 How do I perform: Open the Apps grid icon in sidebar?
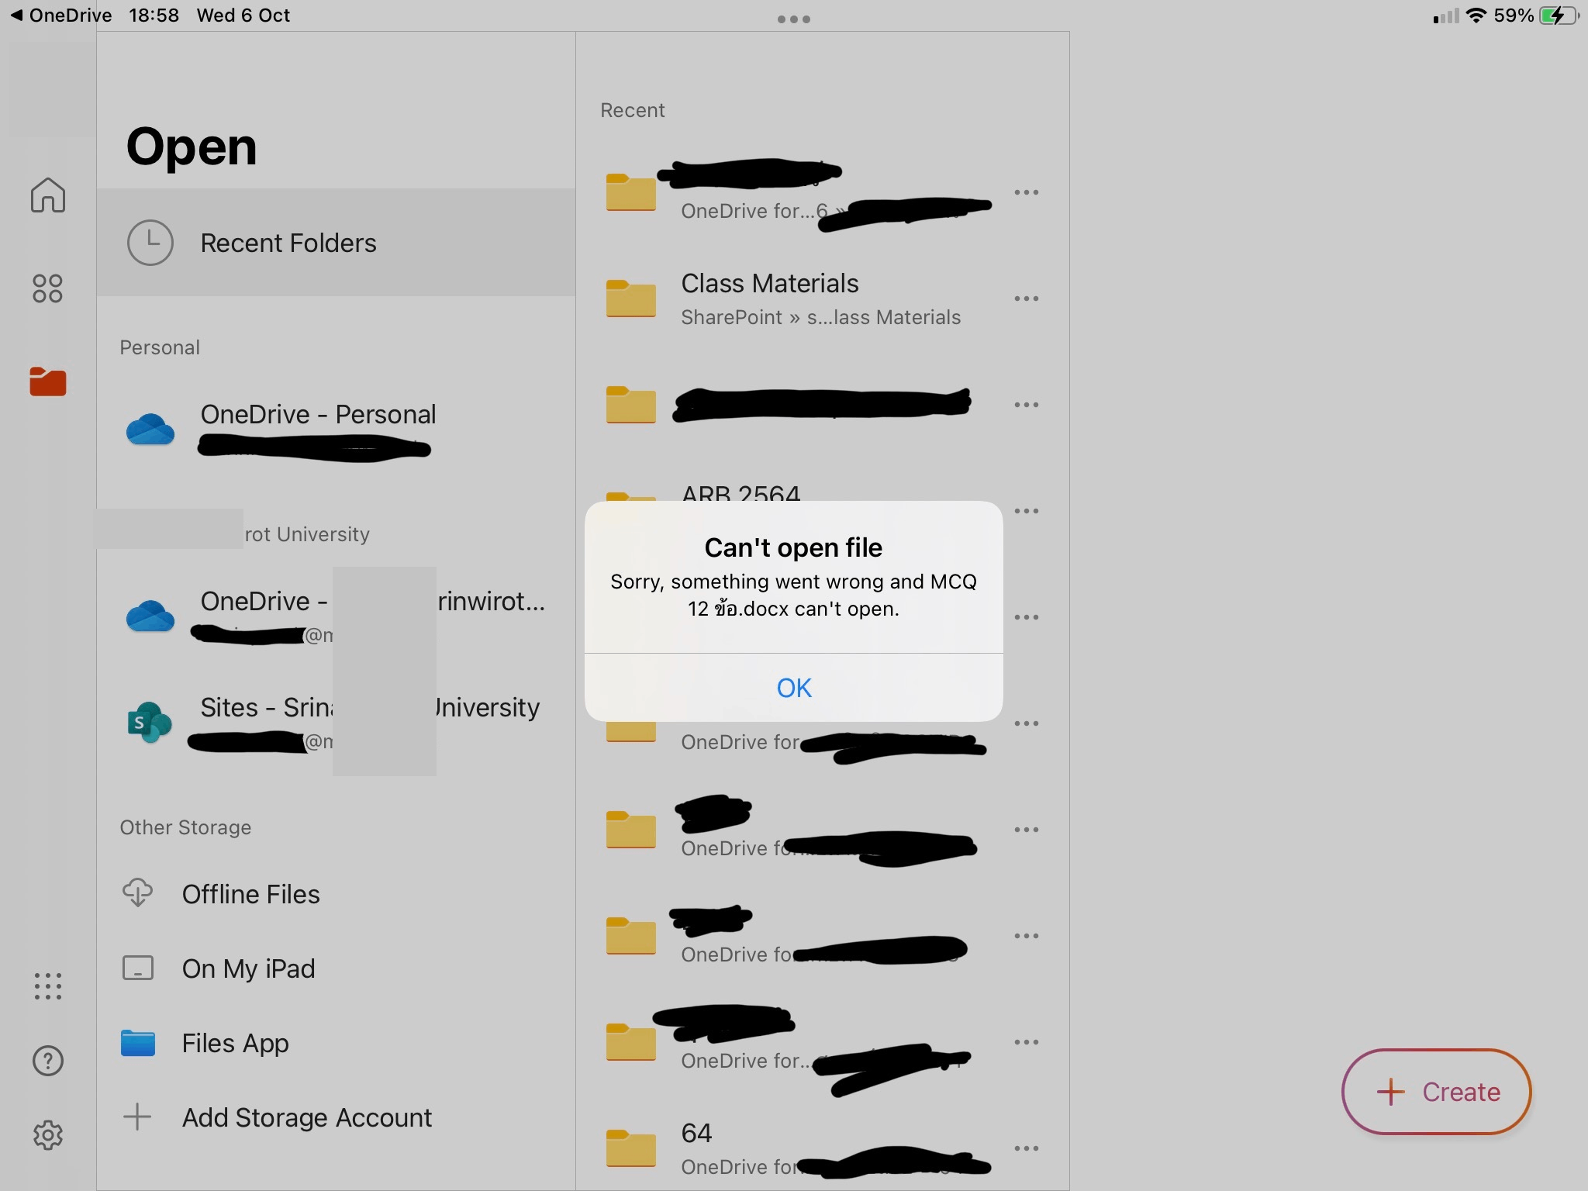[47, 288]
